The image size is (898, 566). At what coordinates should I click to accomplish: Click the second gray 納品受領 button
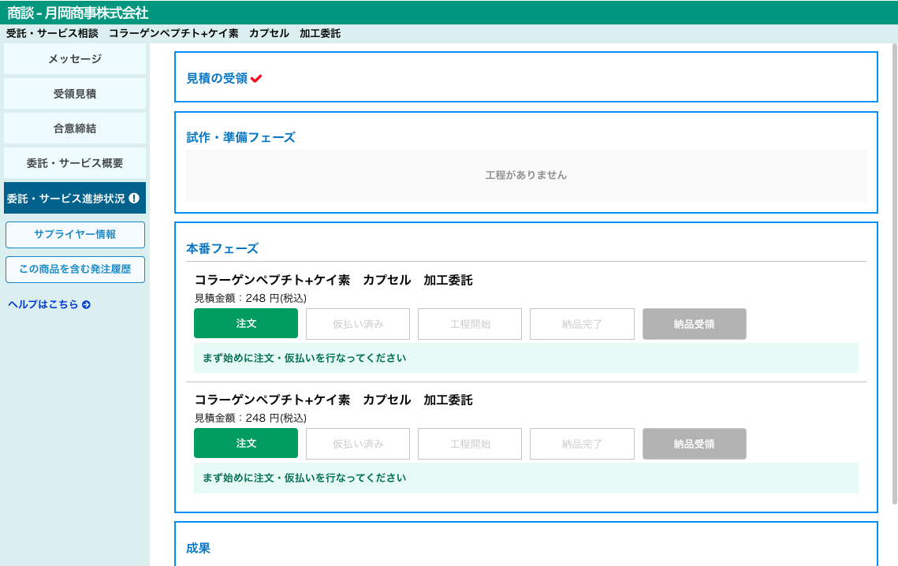[x=694, y=444]
